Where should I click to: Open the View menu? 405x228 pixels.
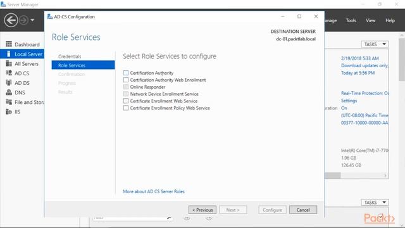pyautogui.click(x=370, y=20)
